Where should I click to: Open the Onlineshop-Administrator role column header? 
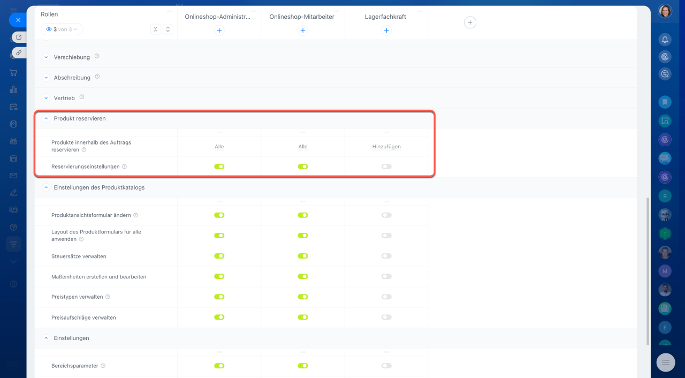[217, 17]
